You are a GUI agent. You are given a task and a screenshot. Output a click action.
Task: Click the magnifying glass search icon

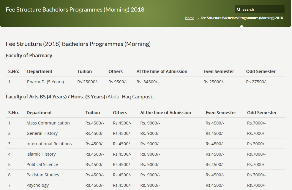[x=239, y=9]
